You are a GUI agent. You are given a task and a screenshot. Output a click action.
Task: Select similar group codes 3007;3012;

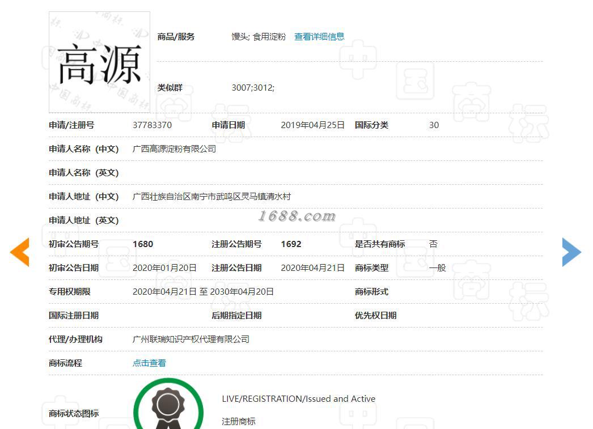253,88
